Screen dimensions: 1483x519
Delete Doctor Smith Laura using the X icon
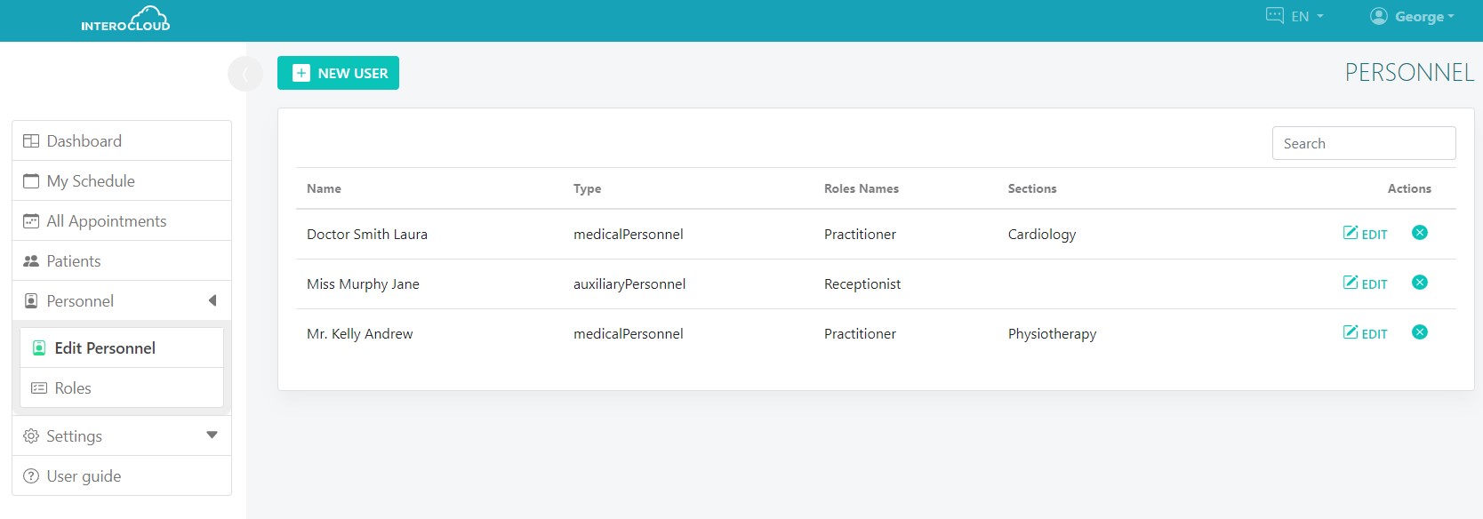click(1419, 233)
